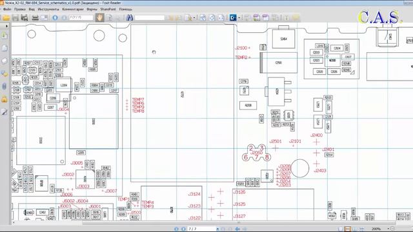The width and height of the screenshot is (413, 232).
Task: Click the toolbar page number field
Action: 81,17
